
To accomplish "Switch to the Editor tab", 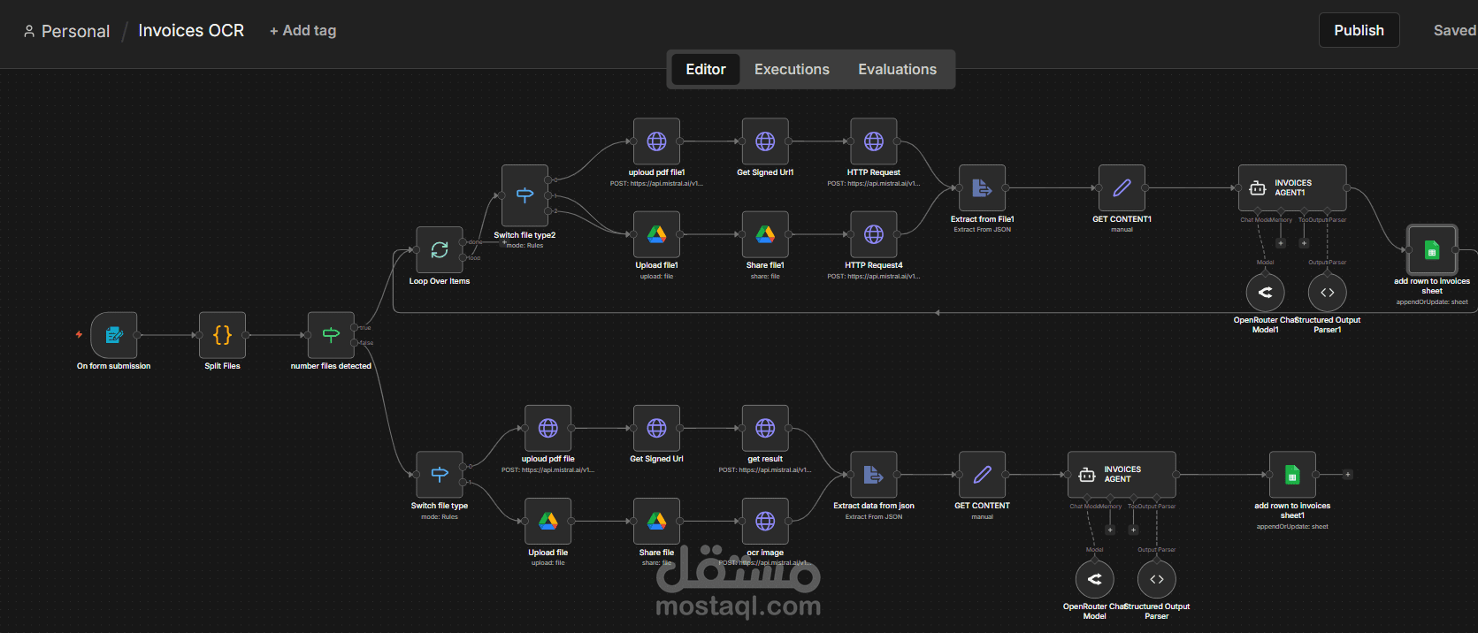I will [x=706, y=69].
